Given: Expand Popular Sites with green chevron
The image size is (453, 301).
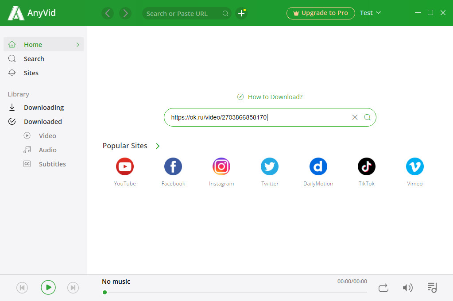Looking at the screenshot, I should [158, 146].
